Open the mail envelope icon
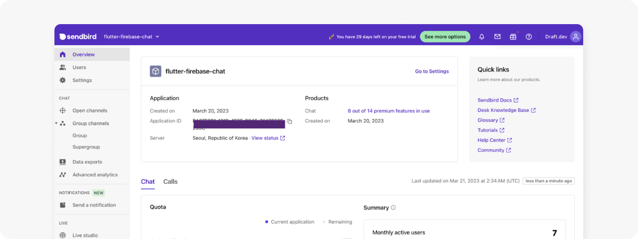The height and width of the screenshot is (239, 638). (x=497, y=37)
